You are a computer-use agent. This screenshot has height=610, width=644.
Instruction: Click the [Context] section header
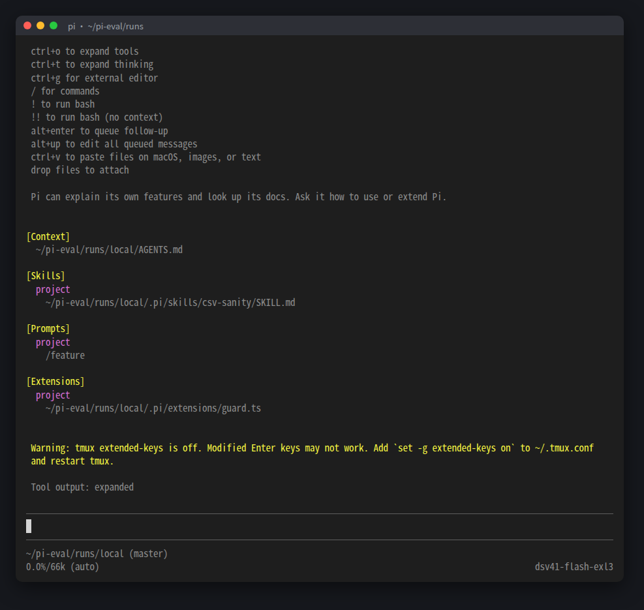point(48,237)
